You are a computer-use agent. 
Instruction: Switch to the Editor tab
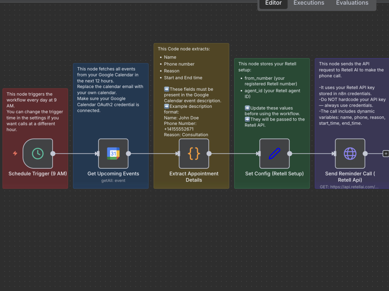tap(273, 3)
